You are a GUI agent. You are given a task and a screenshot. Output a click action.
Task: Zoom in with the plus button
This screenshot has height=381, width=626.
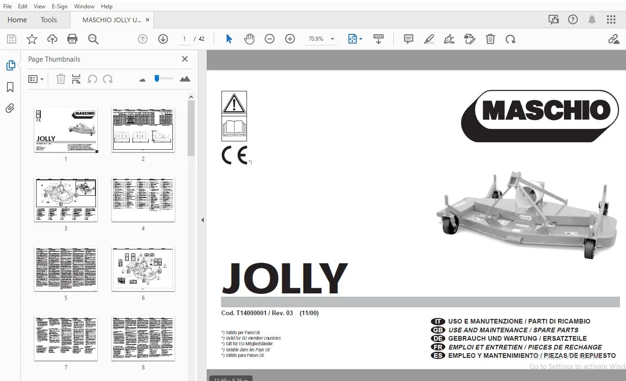tap(290, 39)
